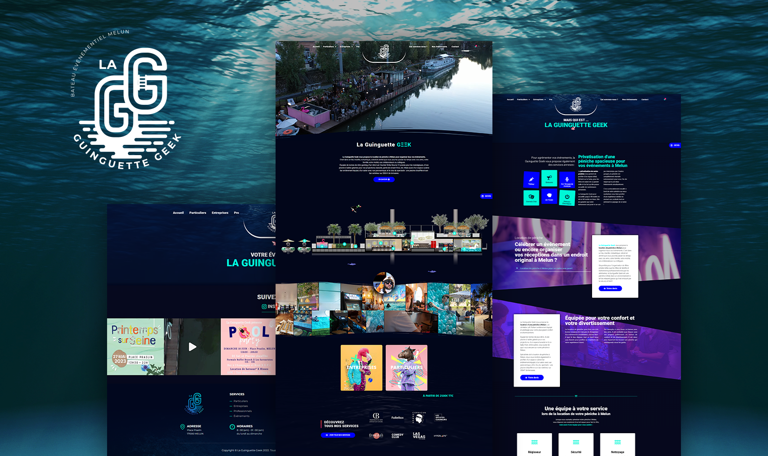Open the Printemps sur Seine post
This screenshot has width=768, height=456.
[135, 347]
